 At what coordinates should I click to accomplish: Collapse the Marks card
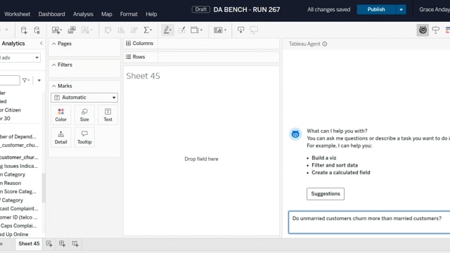(x=53, y=86)
